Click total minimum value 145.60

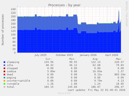click(x=72, y=87)
